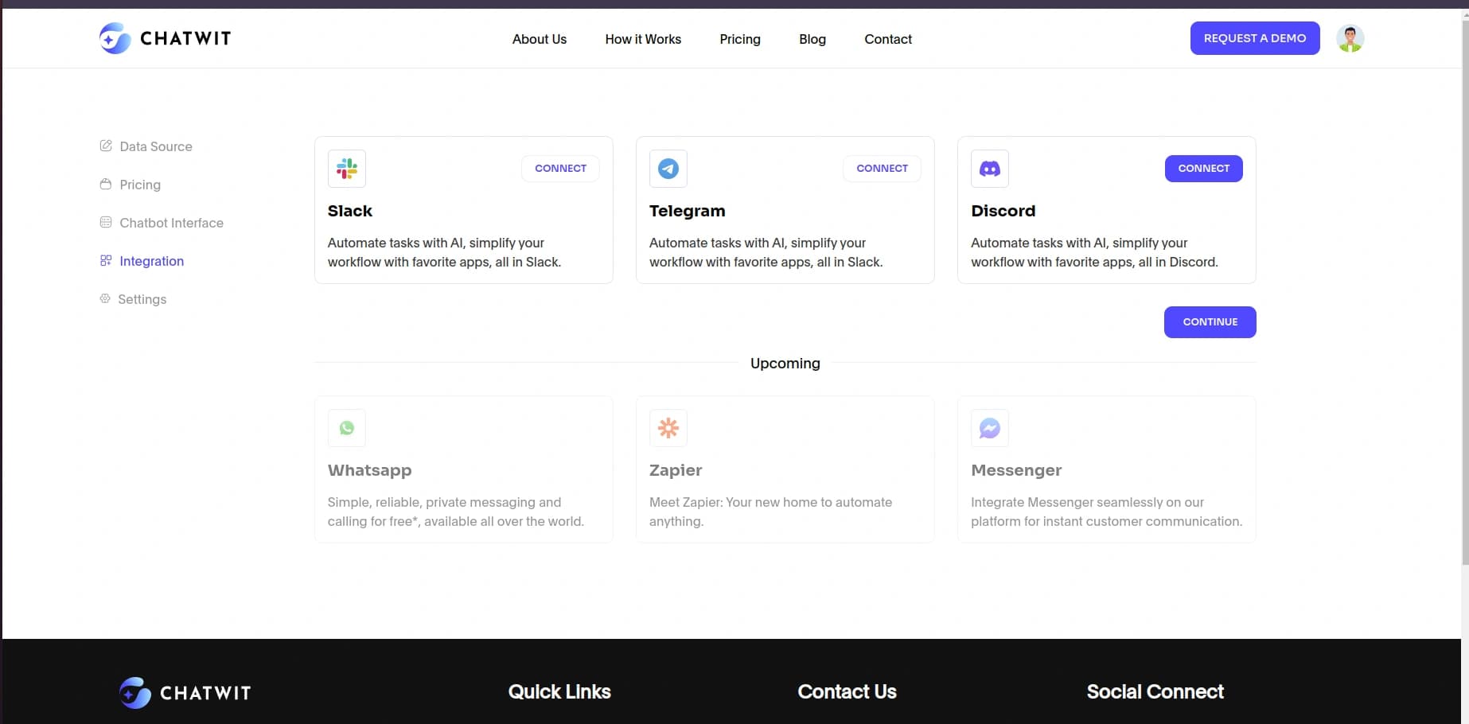Open How it Works page
Viewport: 1469px width, 724px height.
(643, 39)
